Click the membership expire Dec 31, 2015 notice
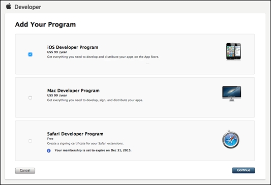 click(93, 150)
